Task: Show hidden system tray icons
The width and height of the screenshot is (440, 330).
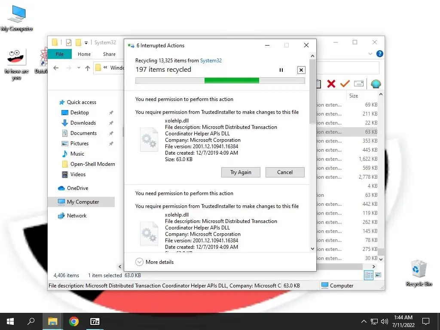Action: 364,321
